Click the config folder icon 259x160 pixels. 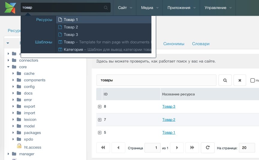tap(19, 86)
